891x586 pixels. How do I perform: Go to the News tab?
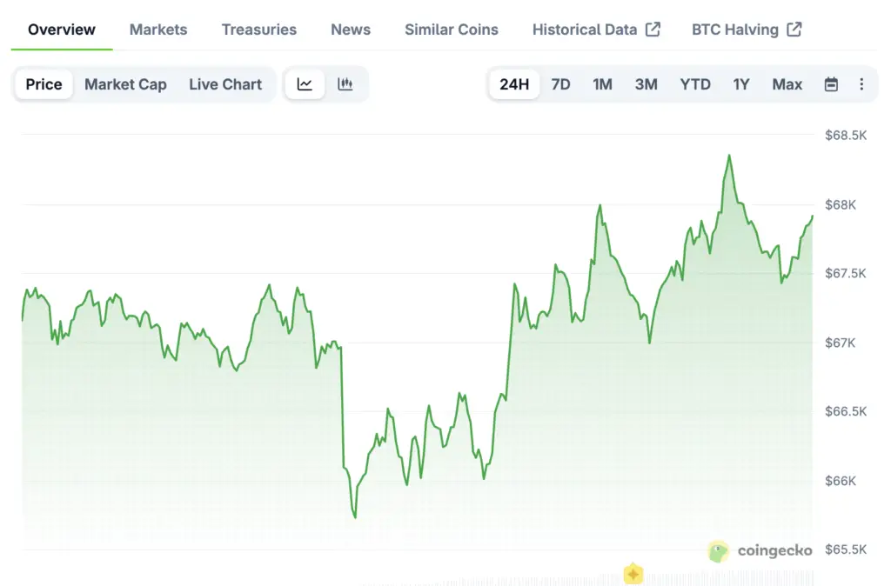point(351,30)
